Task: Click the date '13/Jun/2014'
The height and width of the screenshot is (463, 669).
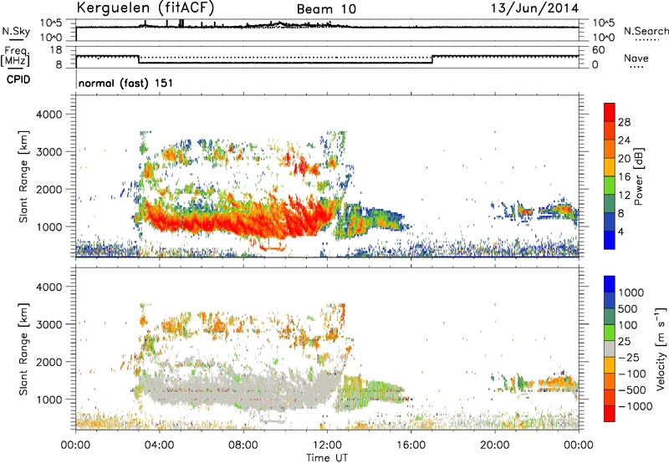Action: 534,8
